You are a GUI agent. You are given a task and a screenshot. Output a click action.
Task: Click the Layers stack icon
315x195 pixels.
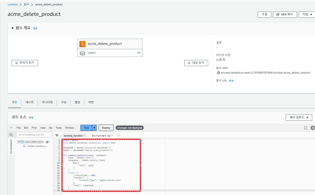pyautogui.click(x=82, y=53)
